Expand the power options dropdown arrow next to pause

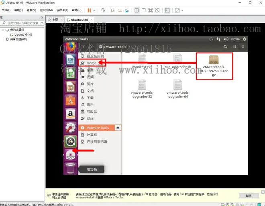pyautogui.click(x=94, y=10)
